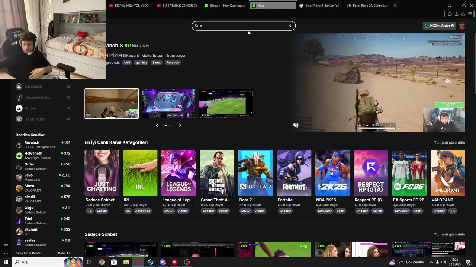
Task: Open the VALORANT category card
Action: pyautogui.click(x=448, y=173)
